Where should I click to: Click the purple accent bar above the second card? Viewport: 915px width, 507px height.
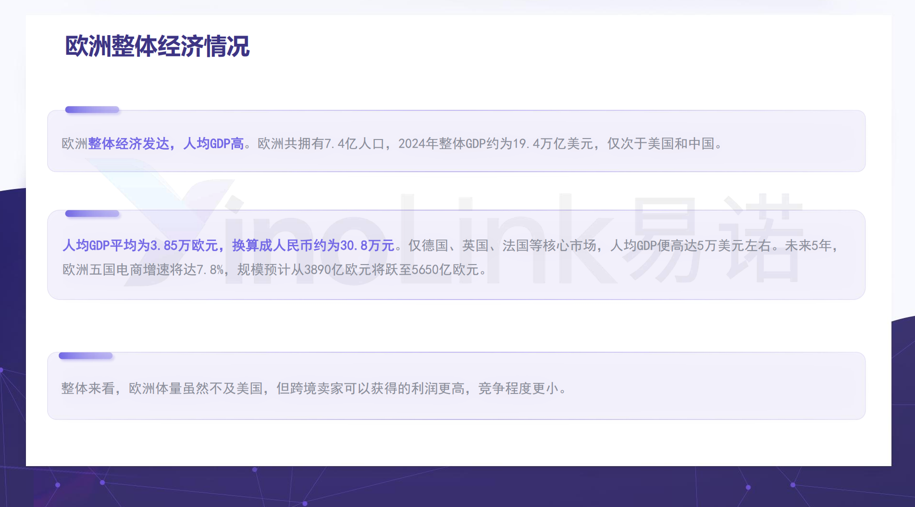pos(92,214)
